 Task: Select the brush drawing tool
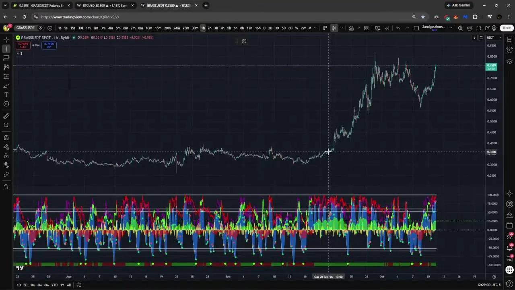click(x=6, y=85)
